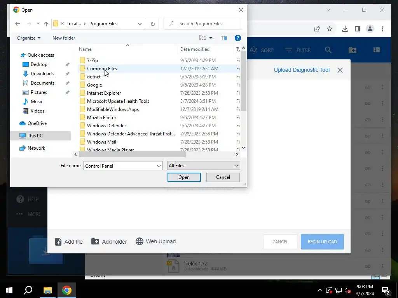Open the Organize menu

click(x=29, y=38)
